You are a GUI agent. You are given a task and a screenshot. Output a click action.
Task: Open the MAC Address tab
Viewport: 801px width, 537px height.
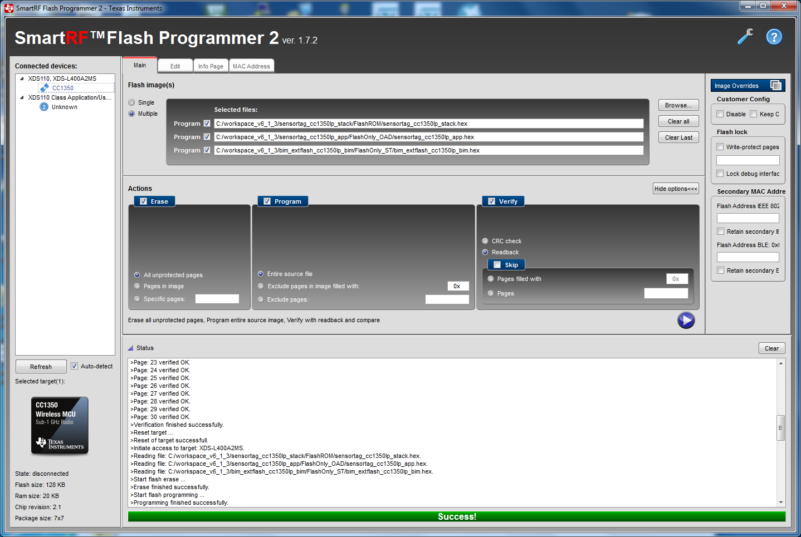pos(251,66)
